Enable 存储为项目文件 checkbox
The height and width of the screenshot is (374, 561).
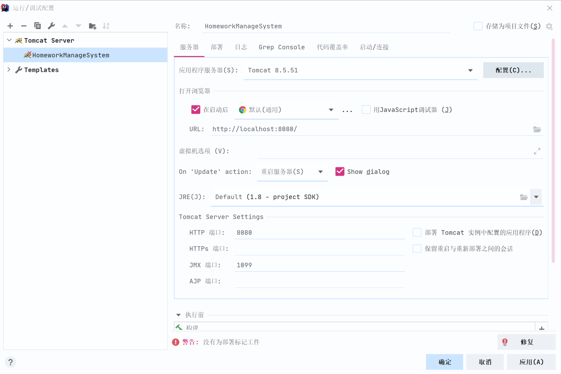point(478,26)
